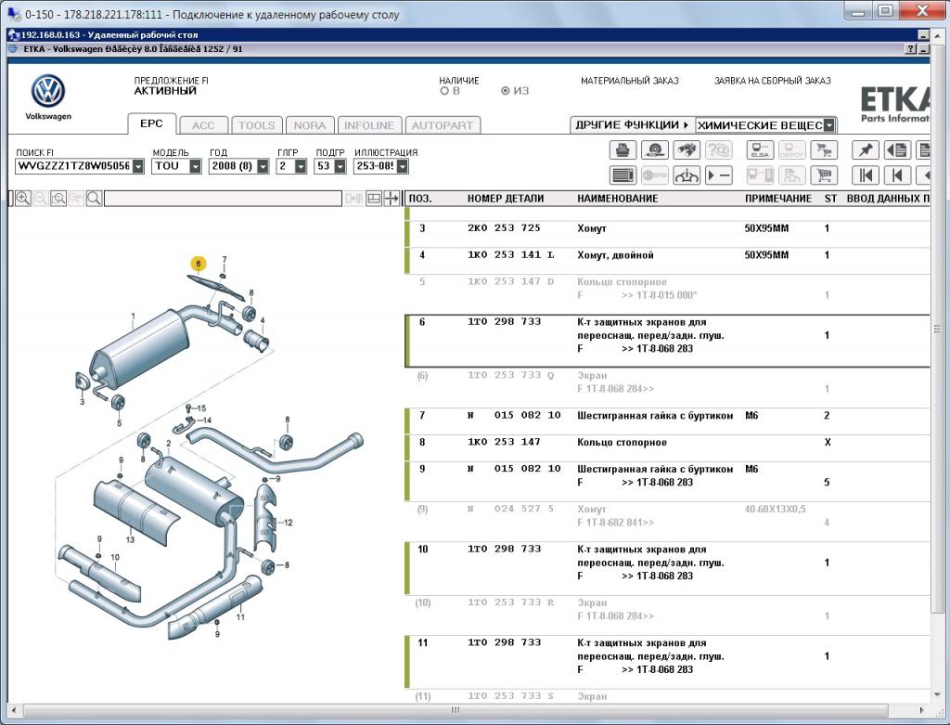Click the binoculars search icon

(x=686, y=149)
